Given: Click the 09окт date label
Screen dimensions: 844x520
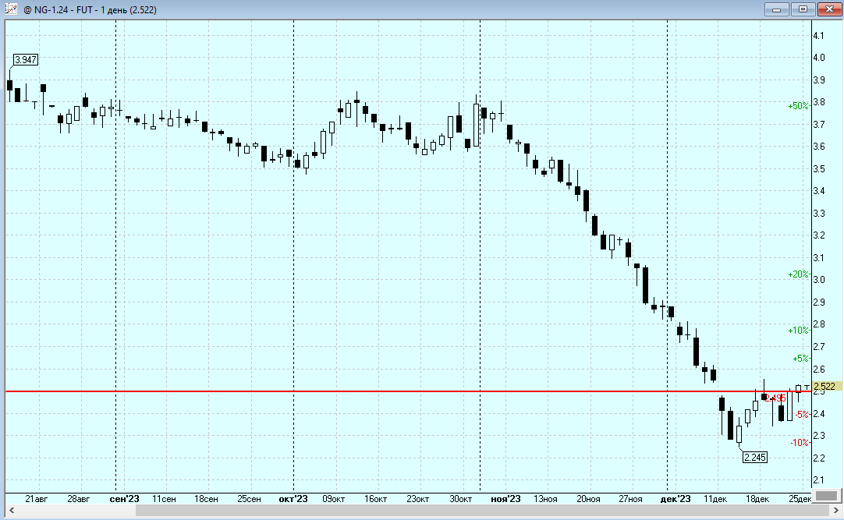Looking at the screenshot, I should (334, 498).
